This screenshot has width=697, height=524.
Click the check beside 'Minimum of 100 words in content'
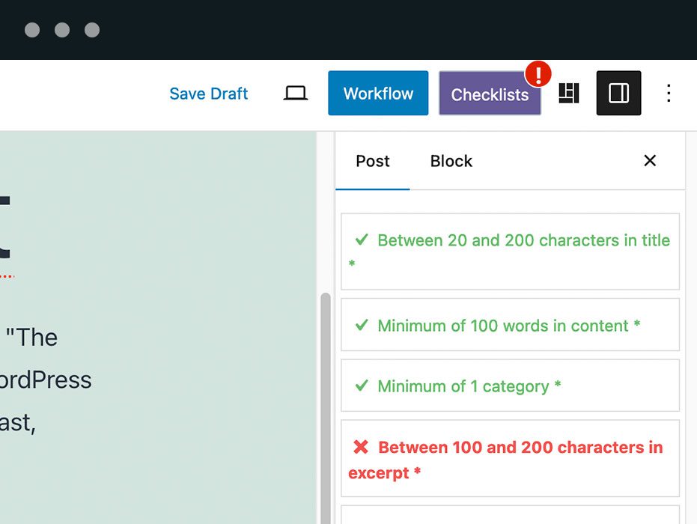pos(362,326)
